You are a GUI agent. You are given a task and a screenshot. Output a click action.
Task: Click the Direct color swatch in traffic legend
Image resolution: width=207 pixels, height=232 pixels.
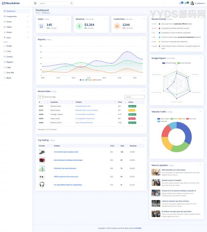pyautogui.click(x=171, y=119)
